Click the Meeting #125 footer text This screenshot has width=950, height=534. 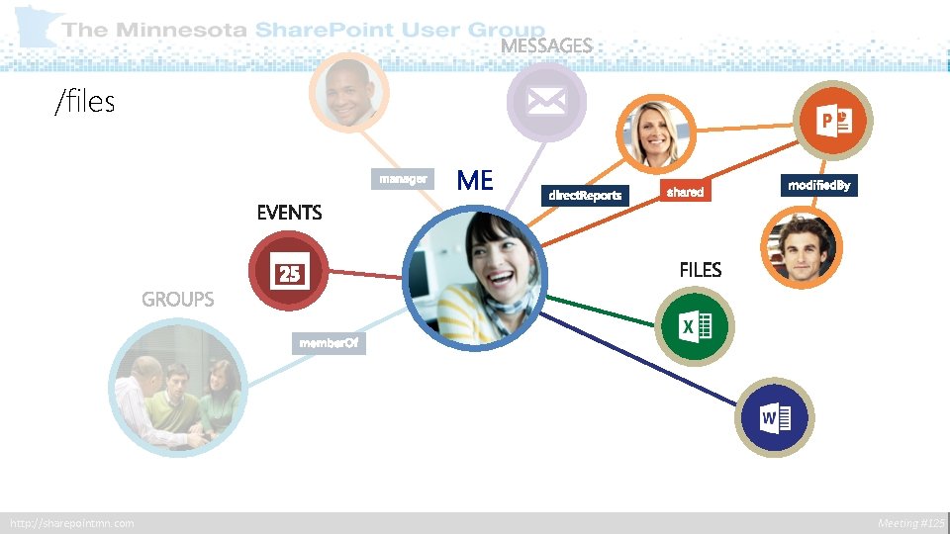[x=910, y=523]
